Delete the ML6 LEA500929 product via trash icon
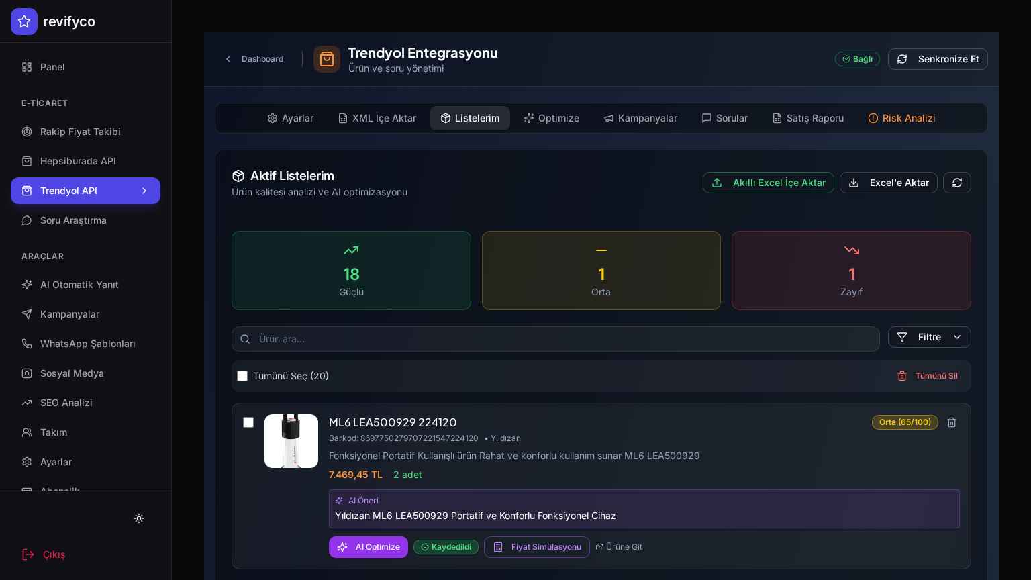Screen dimensions: 1031x580 952,422
